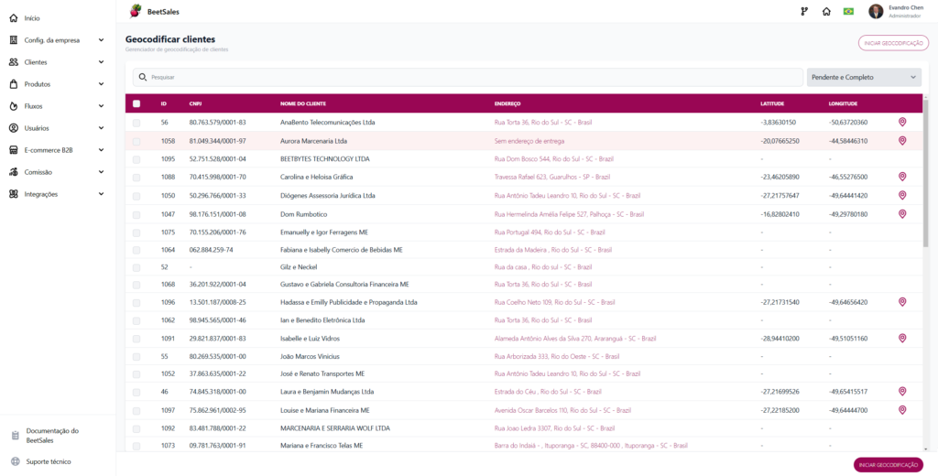
Task: Click the BeetSales beet logo
Action: click(x=136, y=11)
